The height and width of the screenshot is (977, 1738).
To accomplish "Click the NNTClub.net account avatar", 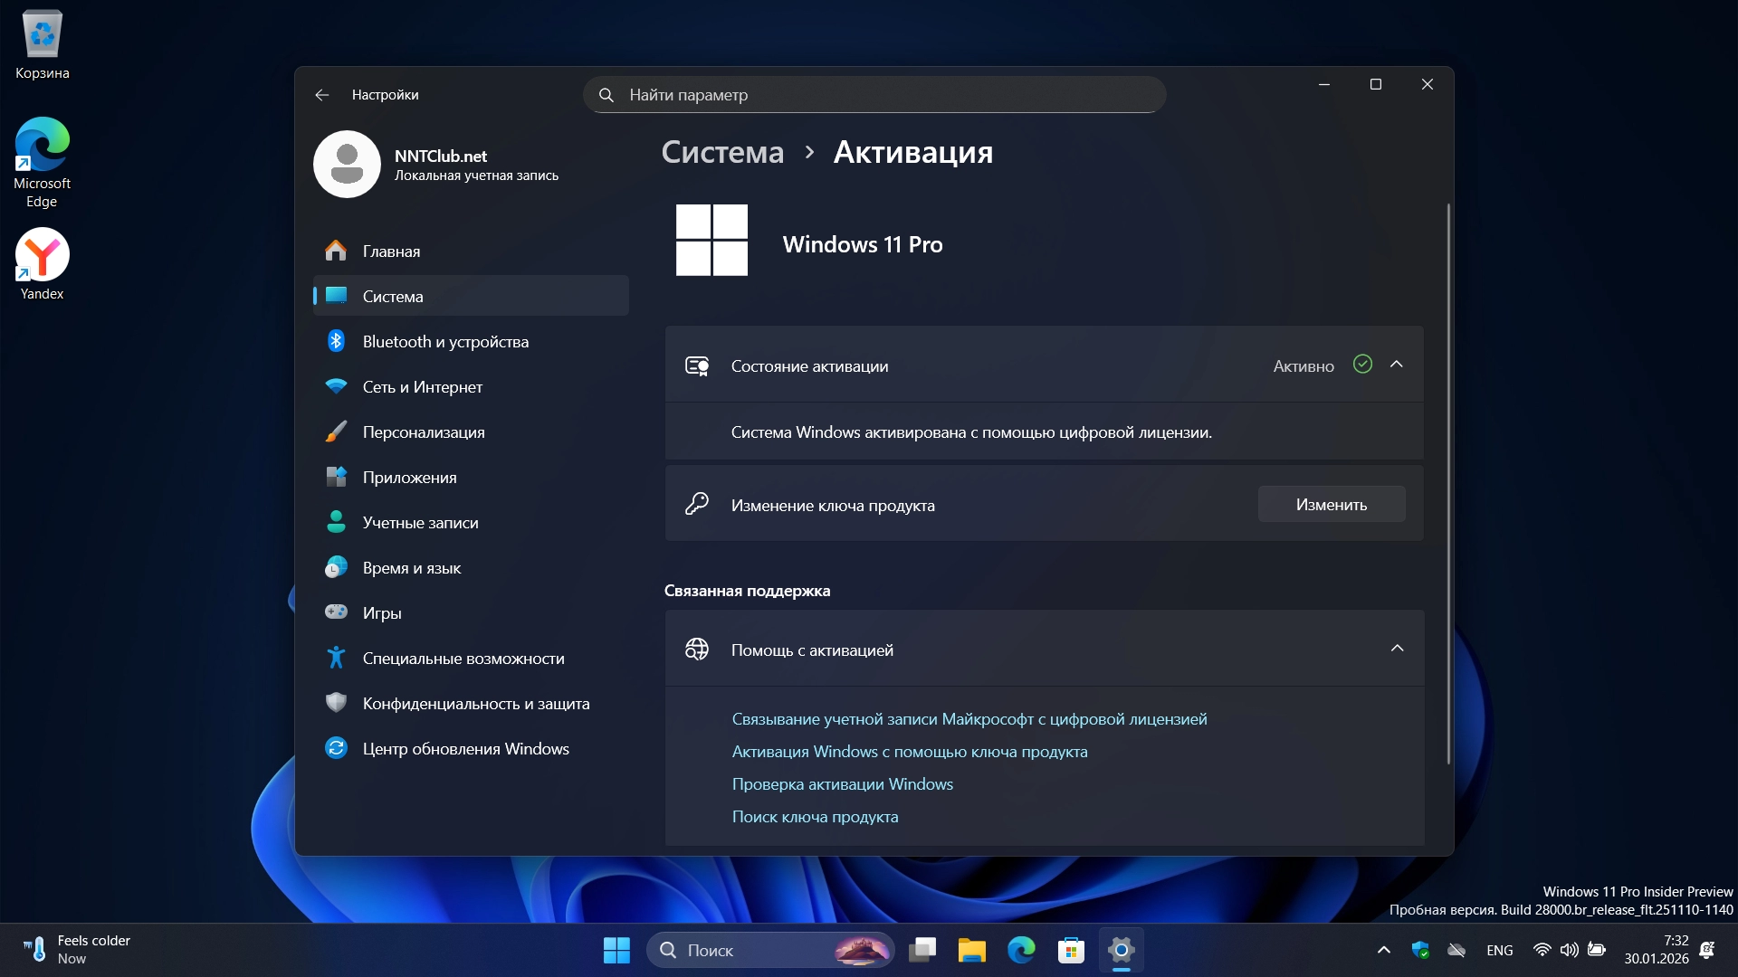I will point(347,165).
